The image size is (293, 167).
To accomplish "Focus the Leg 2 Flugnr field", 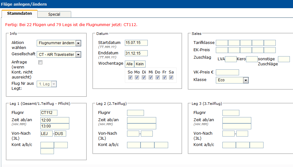I will (135, 113).
